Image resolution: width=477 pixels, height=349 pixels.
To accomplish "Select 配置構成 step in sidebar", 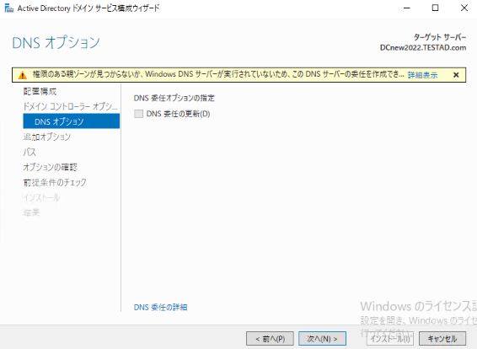I will [x=40, y=91].
